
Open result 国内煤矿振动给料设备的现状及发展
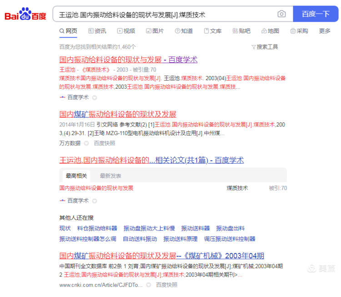(x=118, y=114)
